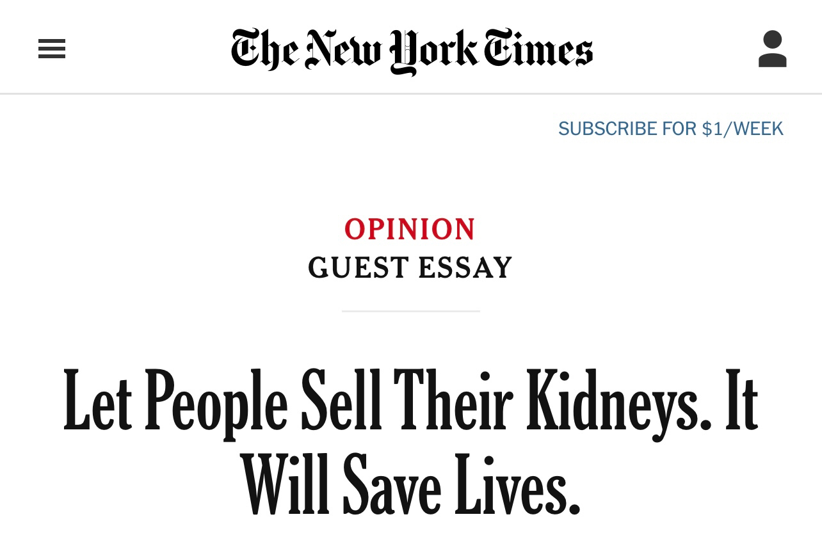
Task: Navigate to the Opinion section page
Action: click(x=410, y=229)
